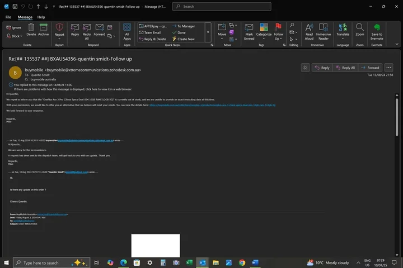Save message to Evernote
The width and height of the screenshot is (403, 268).
[377, 31]
